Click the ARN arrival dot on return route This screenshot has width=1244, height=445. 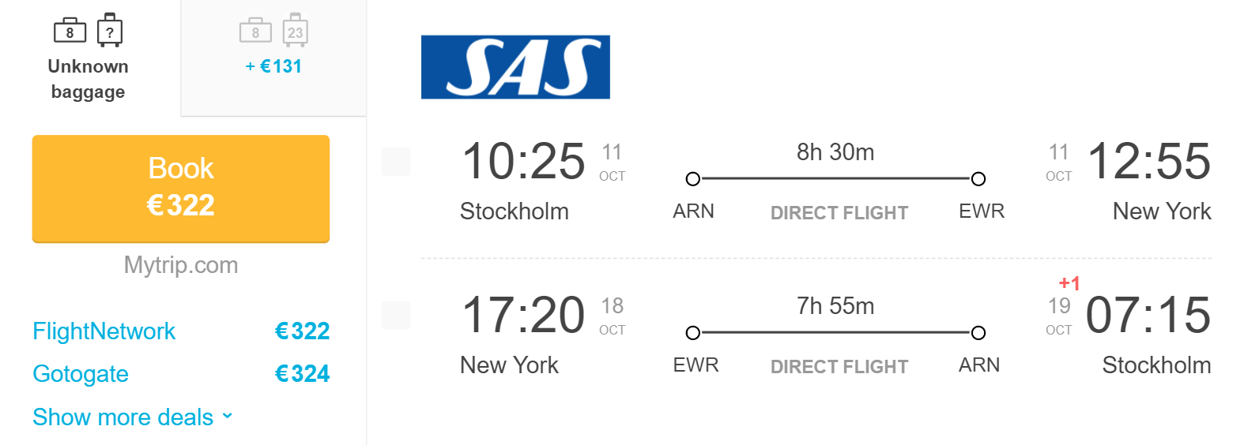click(978, 333)
